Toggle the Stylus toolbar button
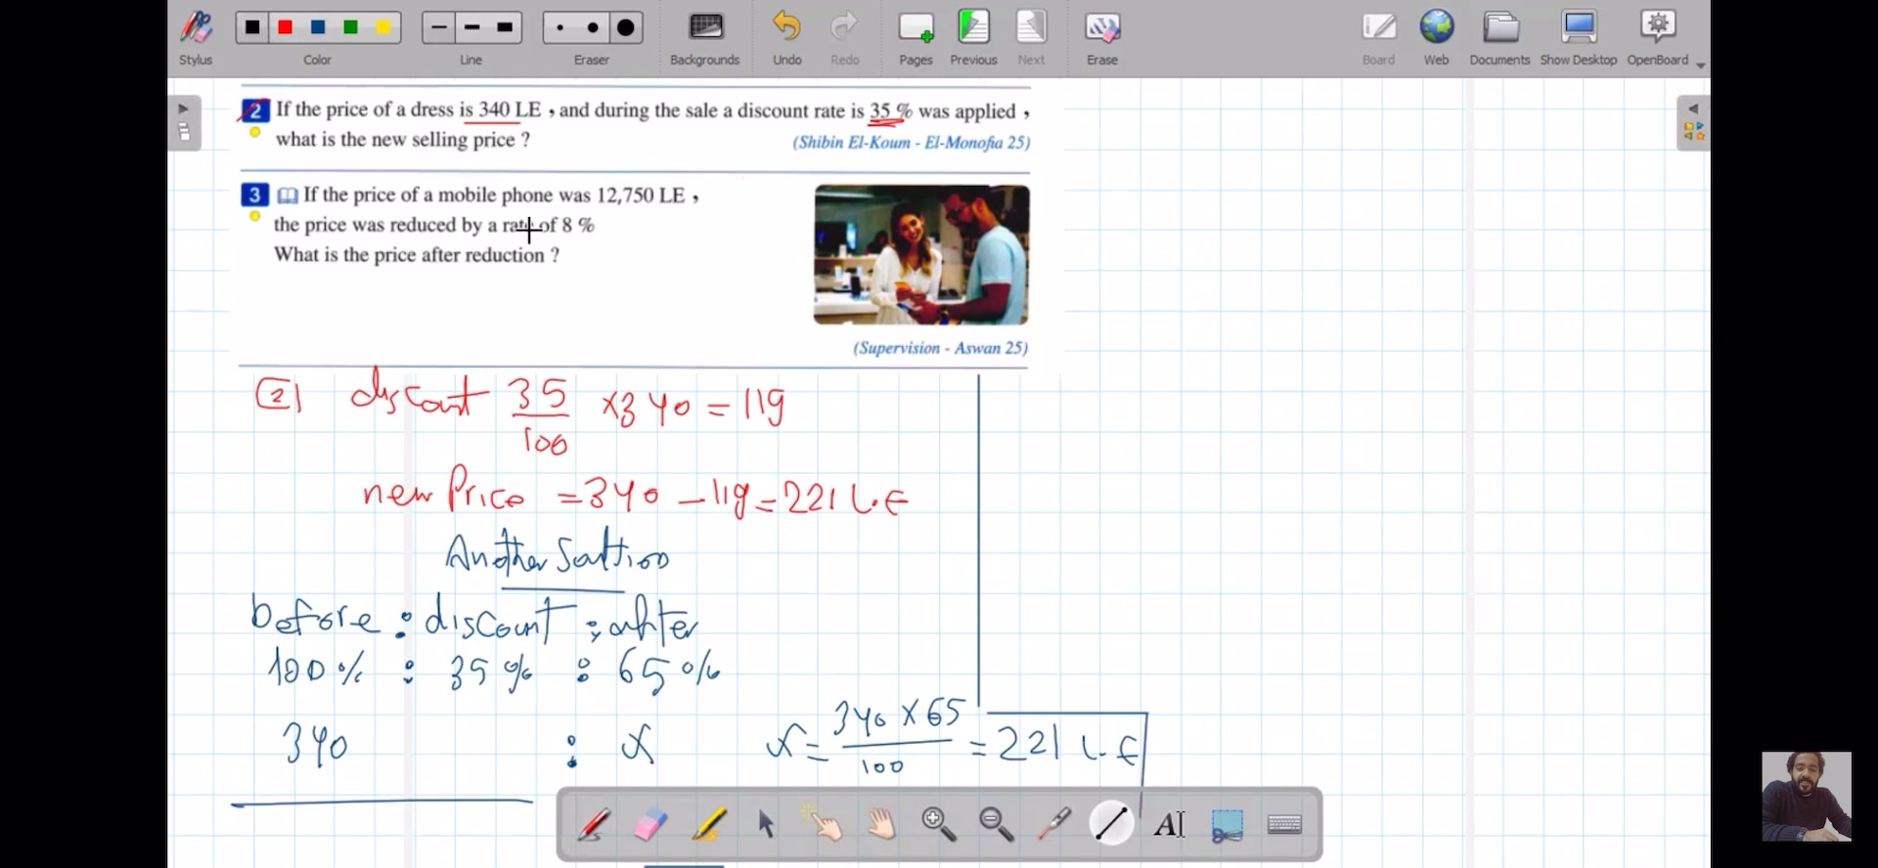Screen dimensions: 1878x868 coord(196,37)
